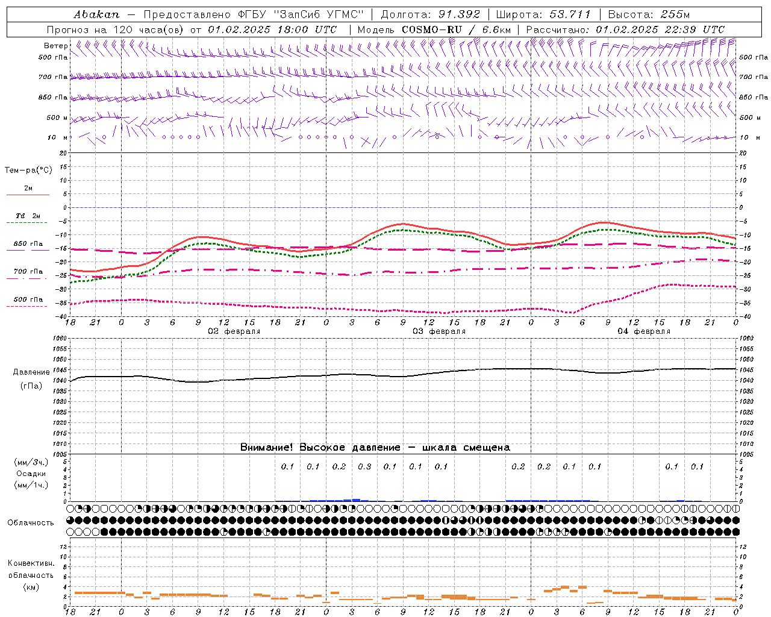
Task: Click the "(км)" unit under convective cloudiness
Action: (31, 587)
